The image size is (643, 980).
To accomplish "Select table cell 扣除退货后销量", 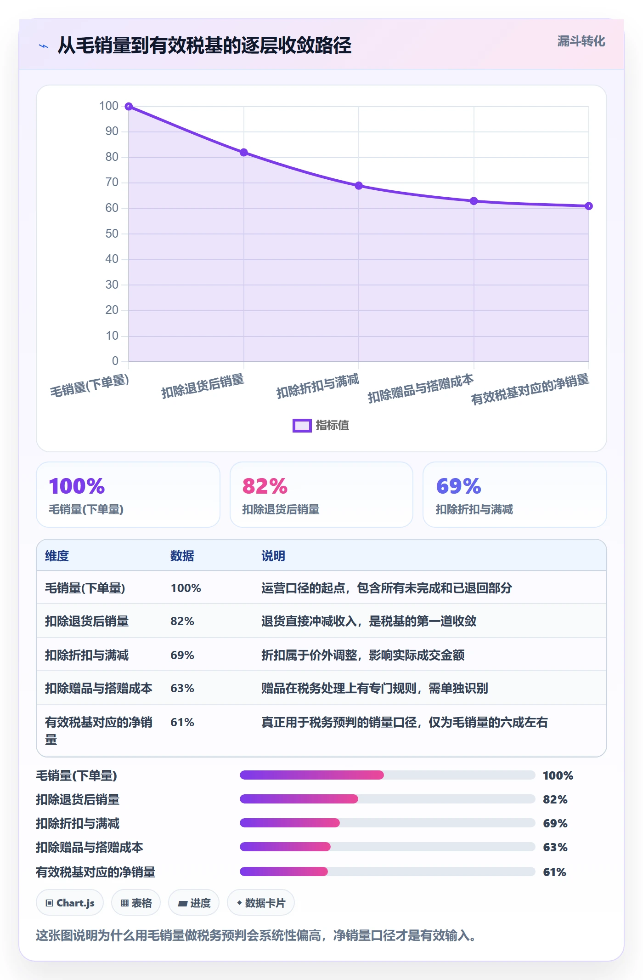I will click(87, 621).
